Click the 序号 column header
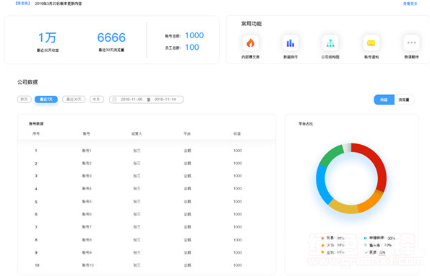Screen dimensions: 430x276 point(36,134)
